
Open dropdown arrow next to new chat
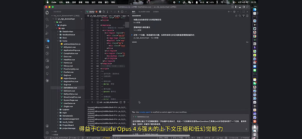coord(231,12)
